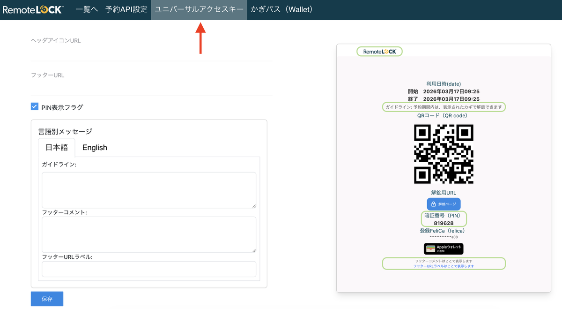Open the 一覧へ menu item
562x309 pixels.
pos(87,9)
